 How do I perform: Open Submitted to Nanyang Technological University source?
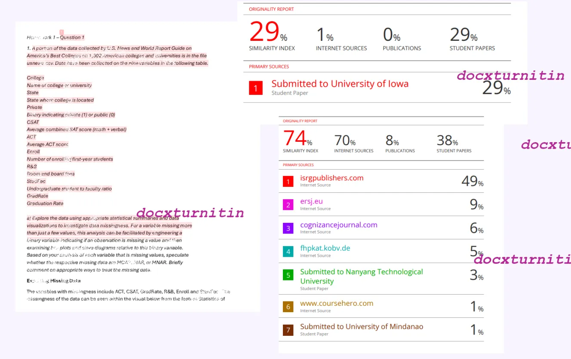[361, 276]
